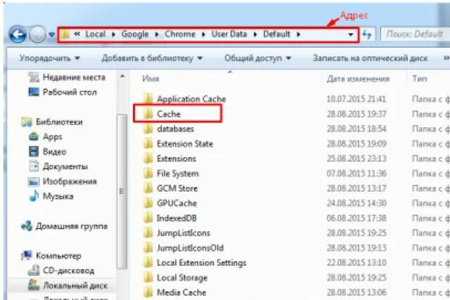Go back with the blue Back arrow
The image size is (450, 300).
(18, 34)
